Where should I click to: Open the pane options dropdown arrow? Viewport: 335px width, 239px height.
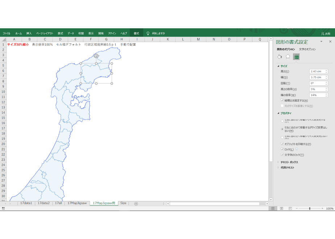pyautogui.click(x=321, y=42)
